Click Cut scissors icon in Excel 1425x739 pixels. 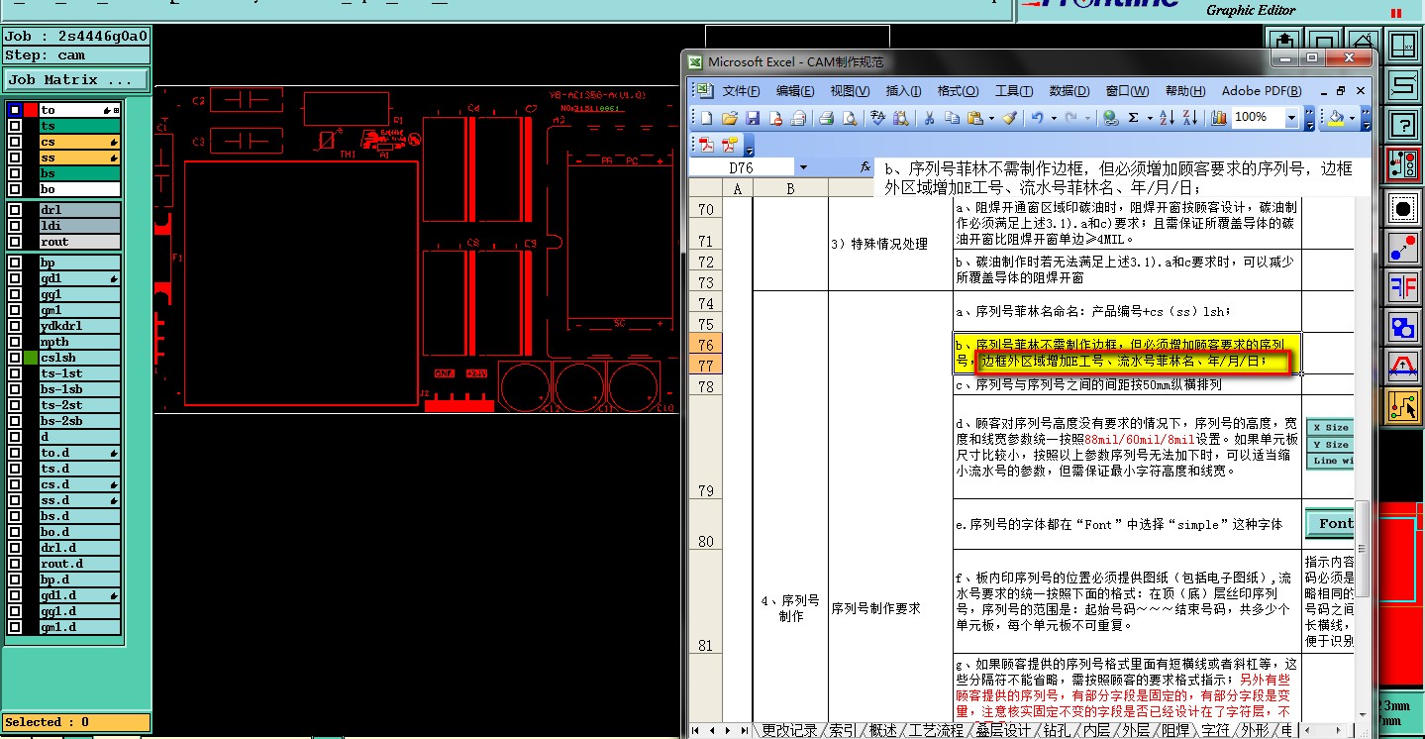click(929, 118)
